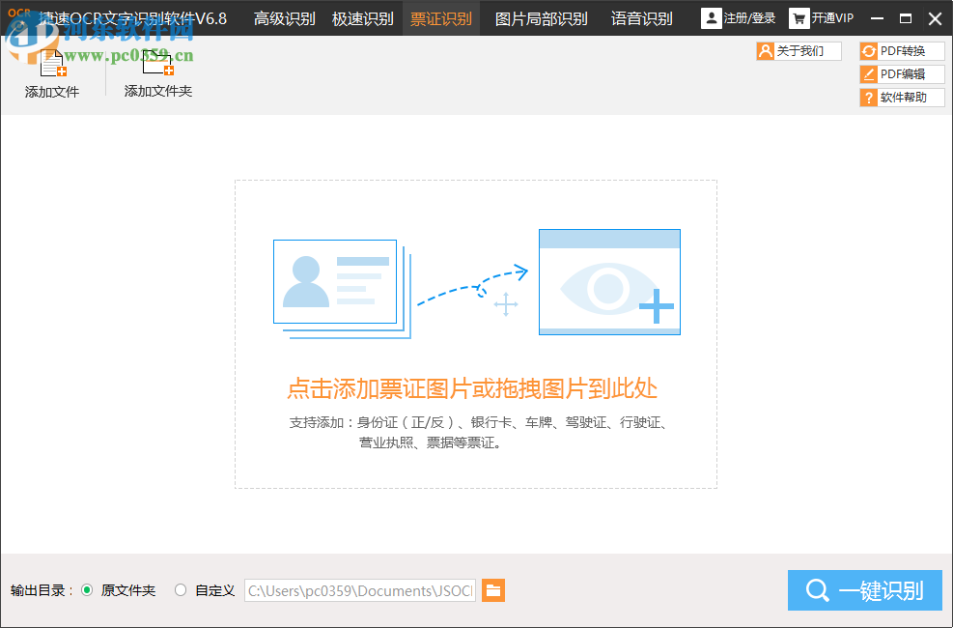This screenshot has width=953, height=628.
Task: Switch to the 语音识别 tab
Action: click(640, 17)
